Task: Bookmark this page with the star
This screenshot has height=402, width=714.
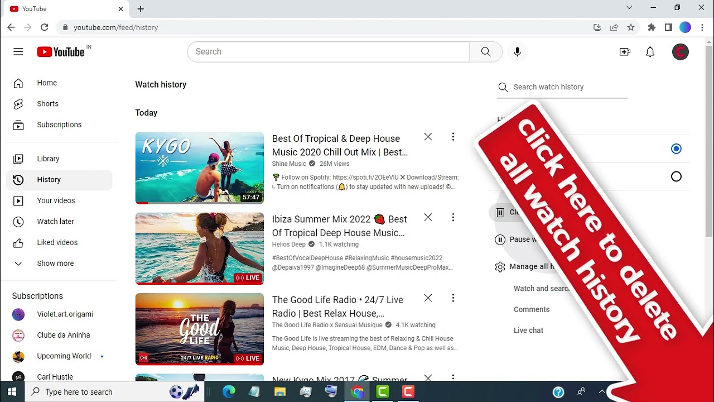Action: [x=631, y=27]
